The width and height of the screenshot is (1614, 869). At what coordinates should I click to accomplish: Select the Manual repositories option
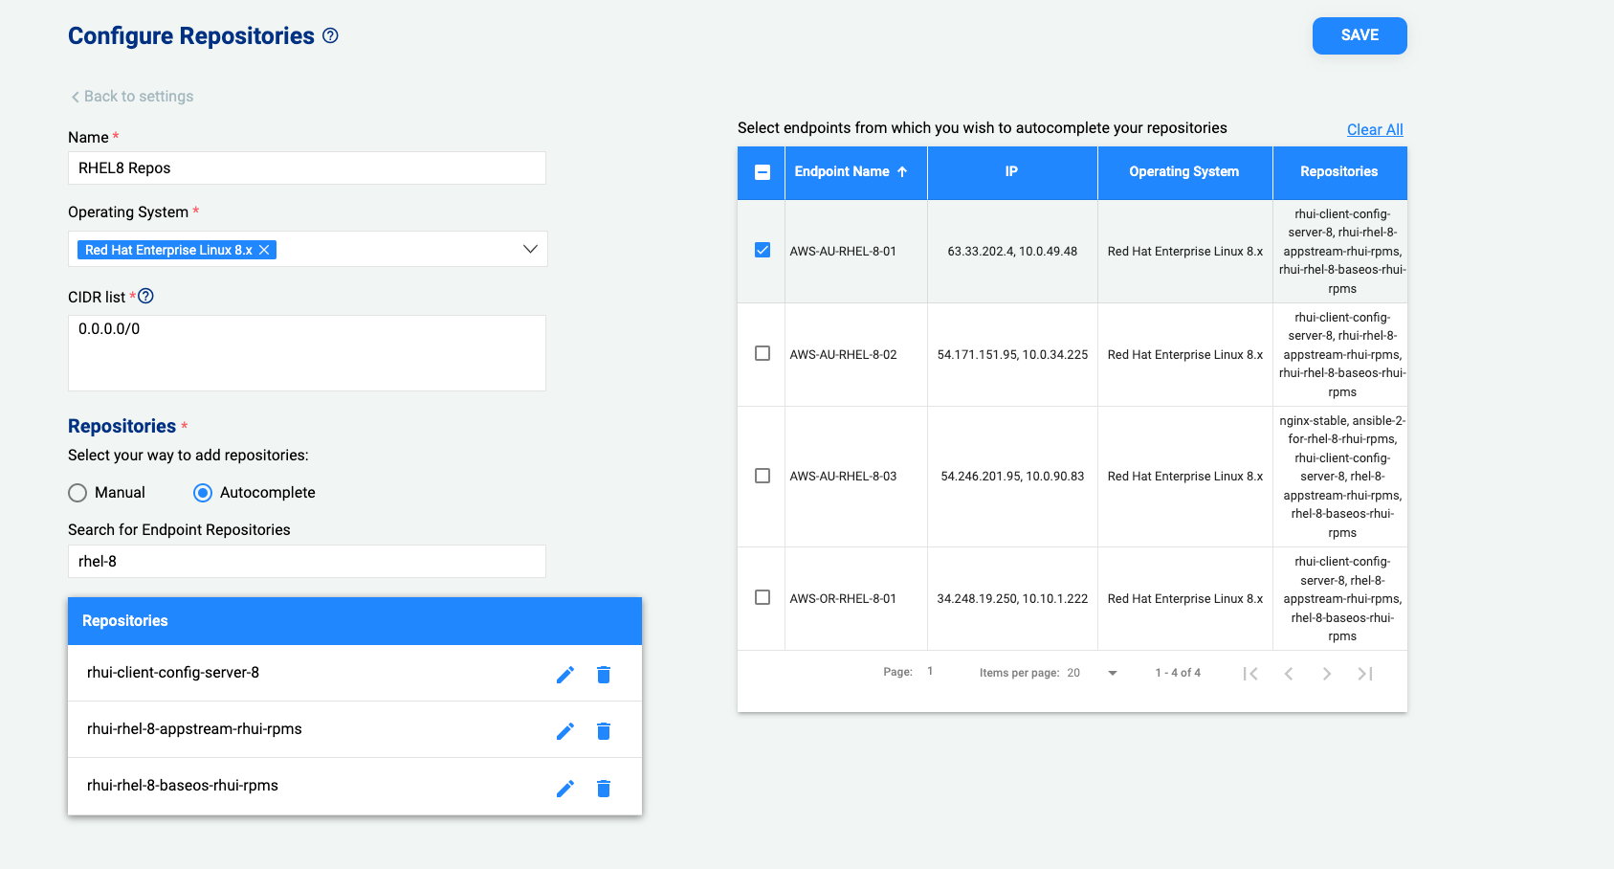pos(77,492)
